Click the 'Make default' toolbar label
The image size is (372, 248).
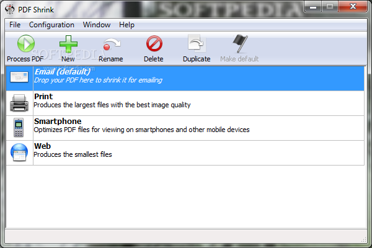pyautogui.click(x=239, y=59)
